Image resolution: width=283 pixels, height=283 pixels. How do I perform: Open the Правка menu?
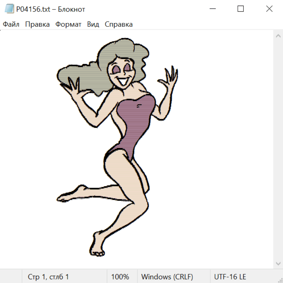pos(37,25)
